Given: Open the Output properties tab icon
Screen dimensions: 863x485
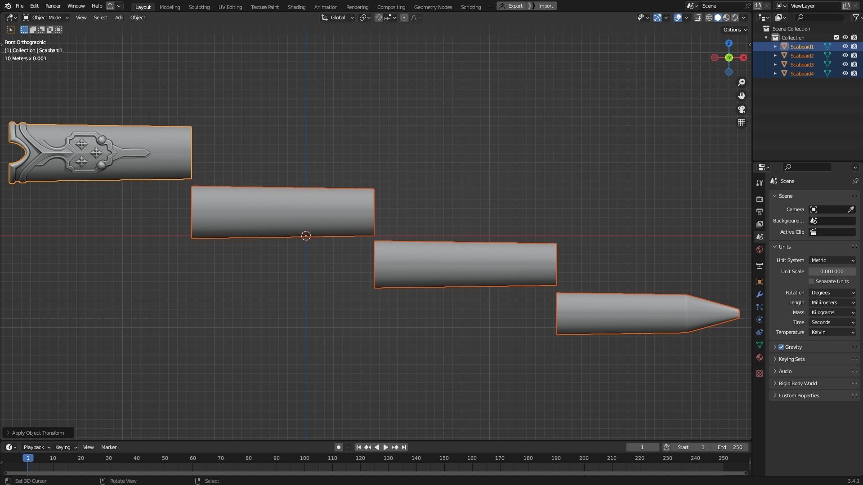Looking at the screenshot, I should coord(760,212).
